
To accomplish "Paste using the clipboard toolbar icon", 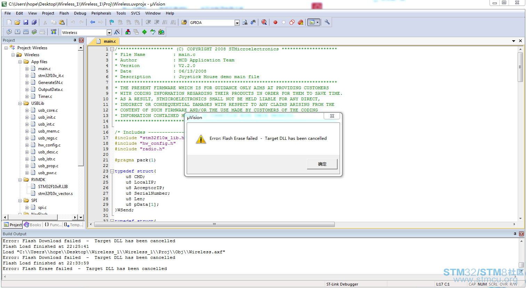I will 62,22.
